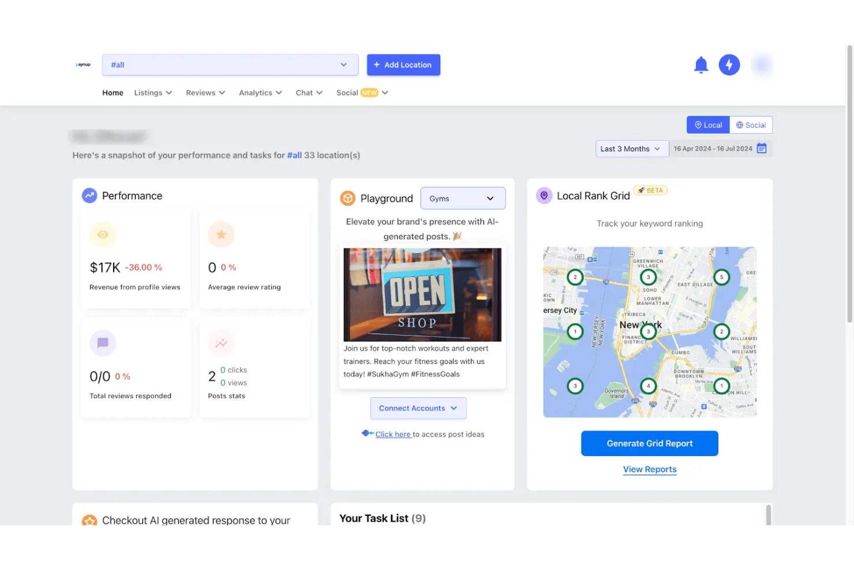Click the lightning quick-actions icon
854x569 pixels.
(729, 65)
